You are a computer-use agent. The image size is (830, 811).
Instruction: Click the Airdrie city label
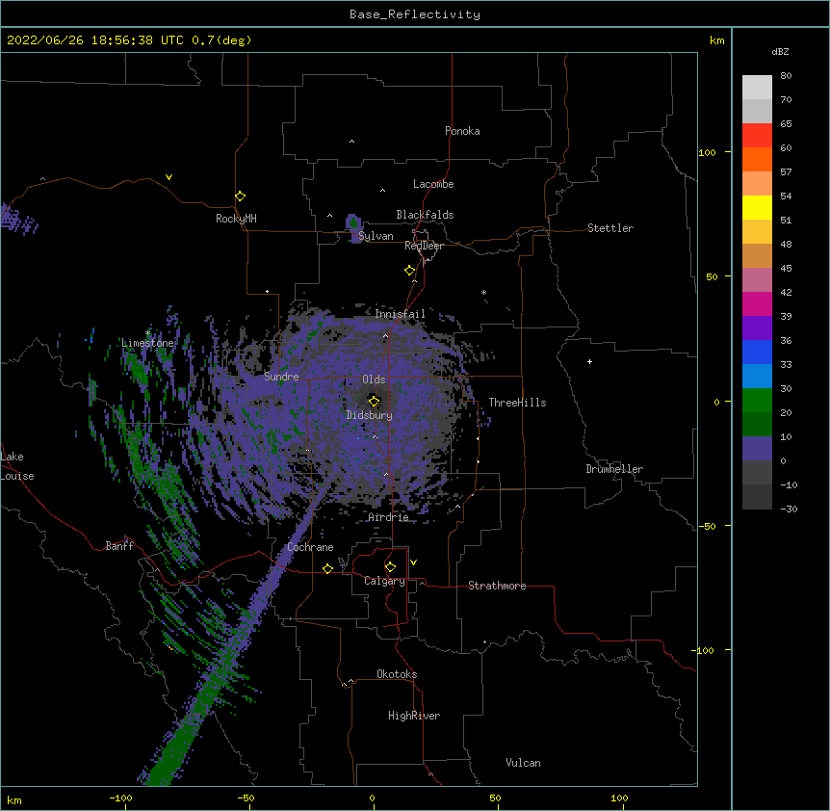(x=388, y=517)
